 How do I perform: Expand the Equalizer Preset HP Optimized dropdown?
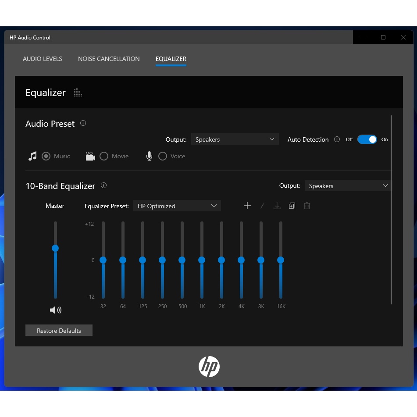177,206
